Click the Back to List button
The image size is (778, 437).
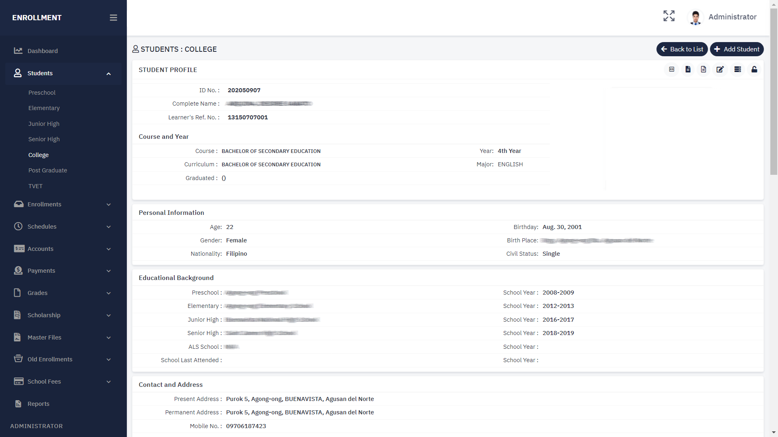coord(682,49)
